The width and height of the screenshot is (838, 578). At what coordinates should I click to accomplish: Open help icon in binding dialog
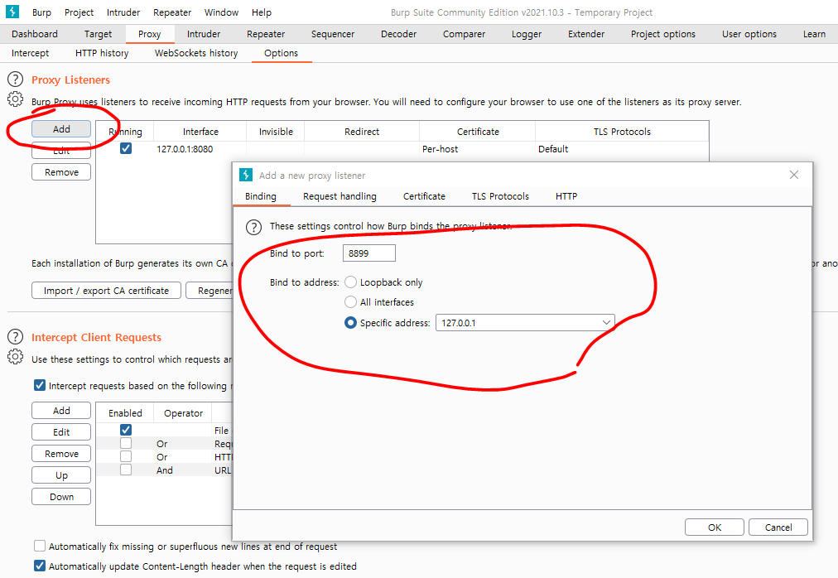(x=253, y=227)
